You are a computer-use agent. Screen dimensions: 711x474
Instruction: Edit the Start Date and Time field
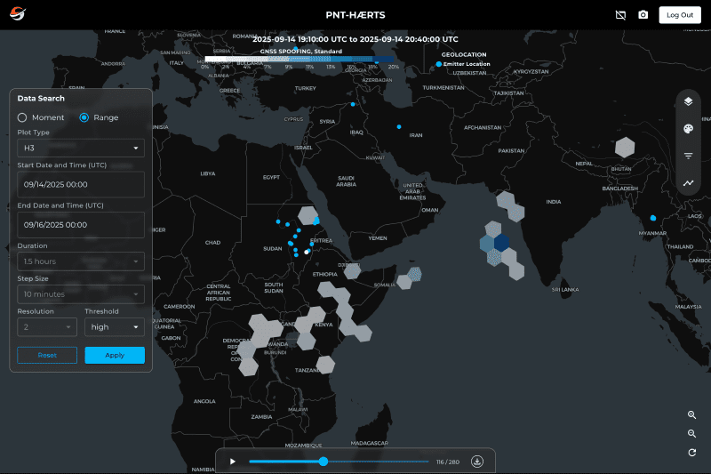(81, 184)
